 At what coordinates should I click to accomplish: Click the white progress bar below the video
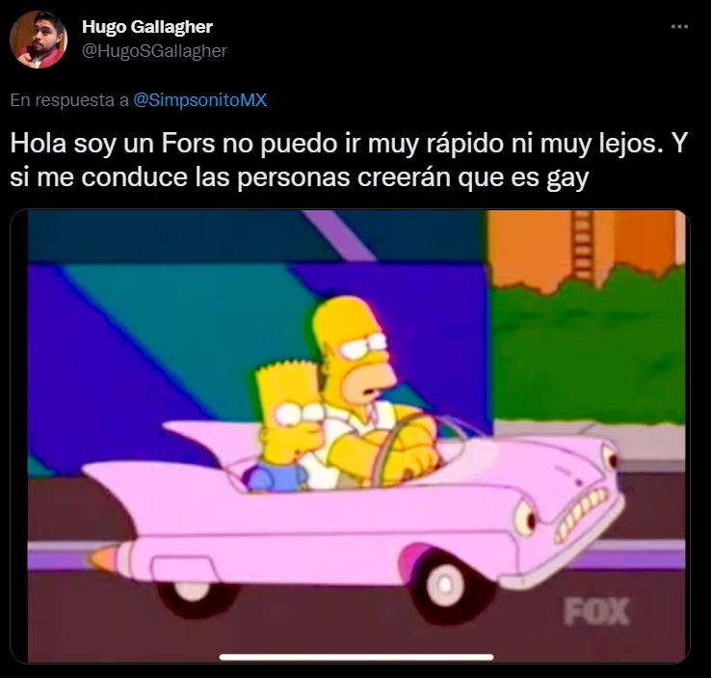[356, 657]
